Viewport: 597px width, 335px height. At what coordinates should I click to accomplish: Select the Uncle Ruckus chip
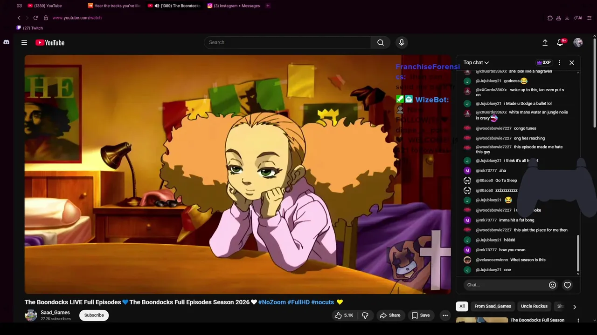coord(534,306)
